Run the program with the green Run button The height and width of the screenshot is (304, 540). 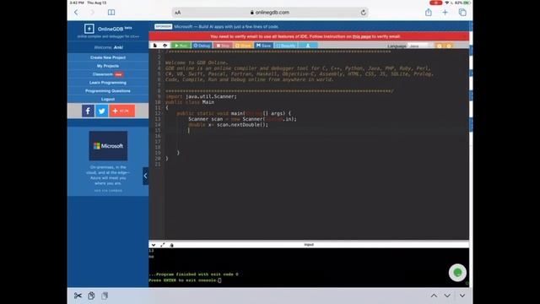point(181,46)
